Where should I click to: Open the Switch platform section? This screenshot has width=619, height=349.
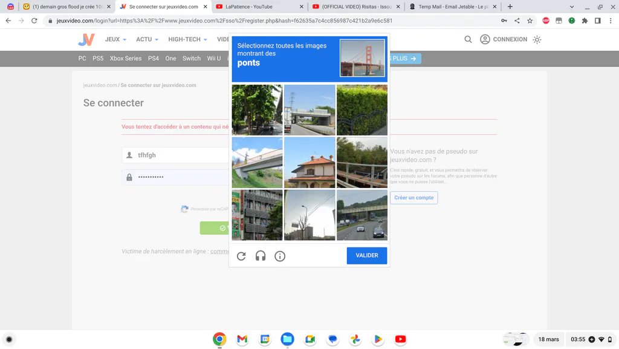click(x=192, y=59)
